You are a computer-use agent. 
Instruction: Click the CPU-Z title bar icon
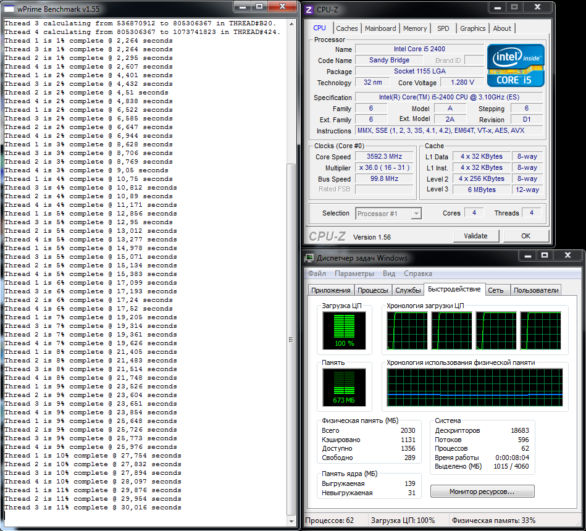[310, 8]
